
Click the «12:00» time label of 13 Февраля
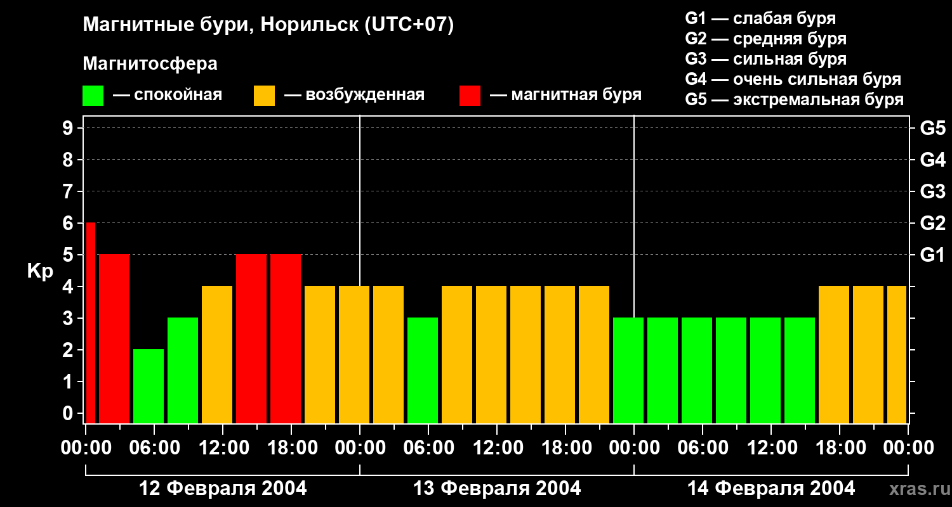pyautogui.click(x=497, y=447)
